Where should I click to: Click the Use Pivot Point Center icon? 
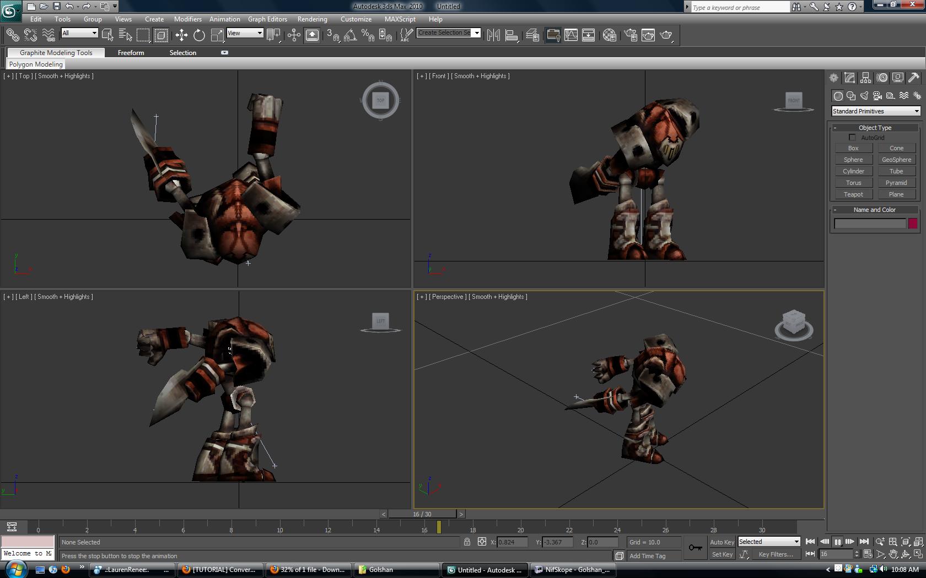pos(273,35)
